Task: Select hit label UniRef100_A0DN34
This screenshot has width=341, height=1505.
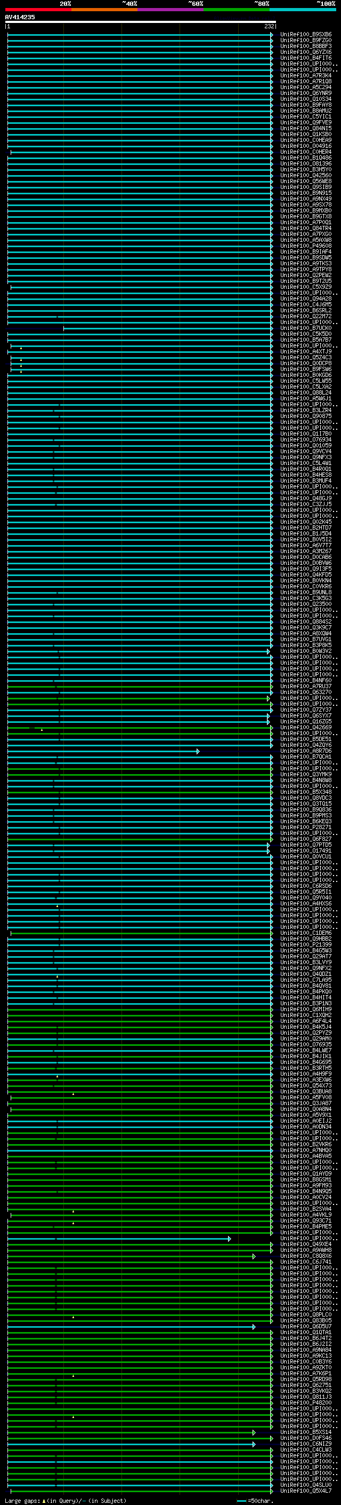Action: tap(306, 1126)
